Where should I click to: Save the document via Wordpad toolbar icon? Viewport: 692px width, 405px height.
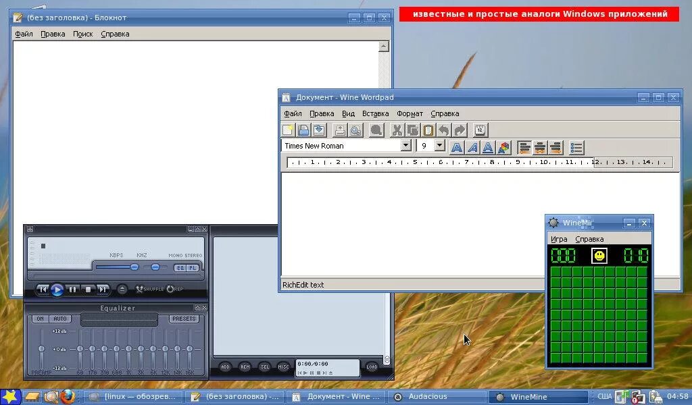[319, 130]
